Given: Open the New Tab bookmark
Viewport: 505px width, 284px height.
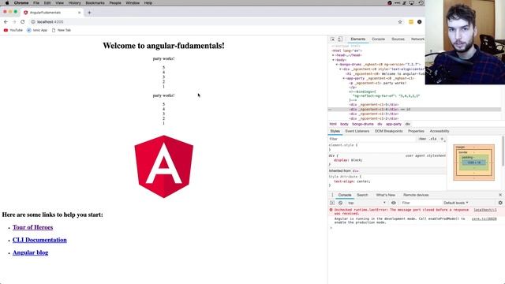Looking at the screenshot, I should pyautogui.click(x=62, y=30).
